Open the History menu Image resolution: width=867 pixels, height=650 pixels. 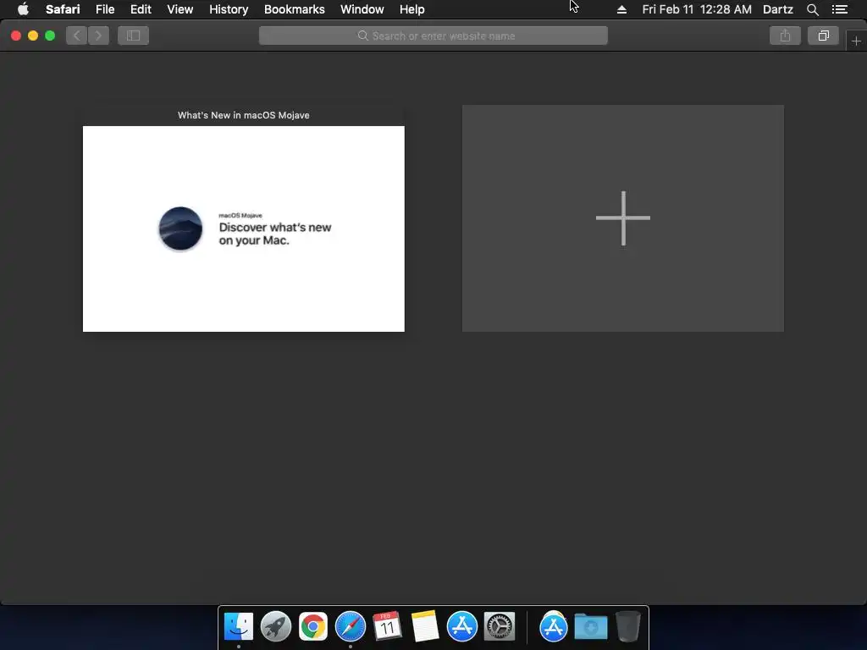pyautogui.click(x=229, y=9)
